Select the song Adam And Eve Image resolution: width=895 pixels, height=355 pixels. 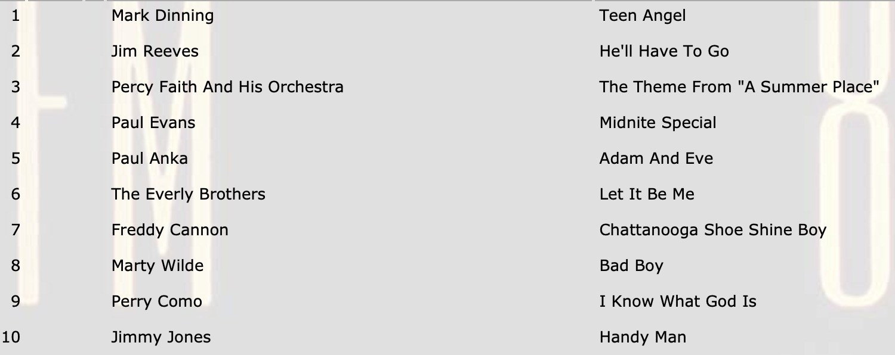656,158
